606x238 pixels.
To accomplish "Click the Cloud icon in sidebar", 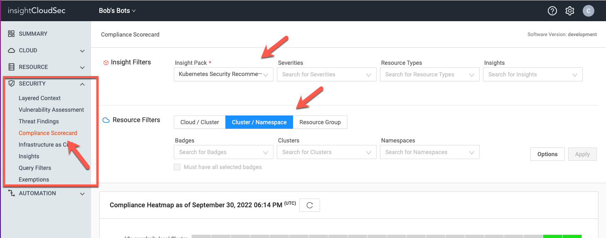I will pyautogui.click(x=12, y=50).
